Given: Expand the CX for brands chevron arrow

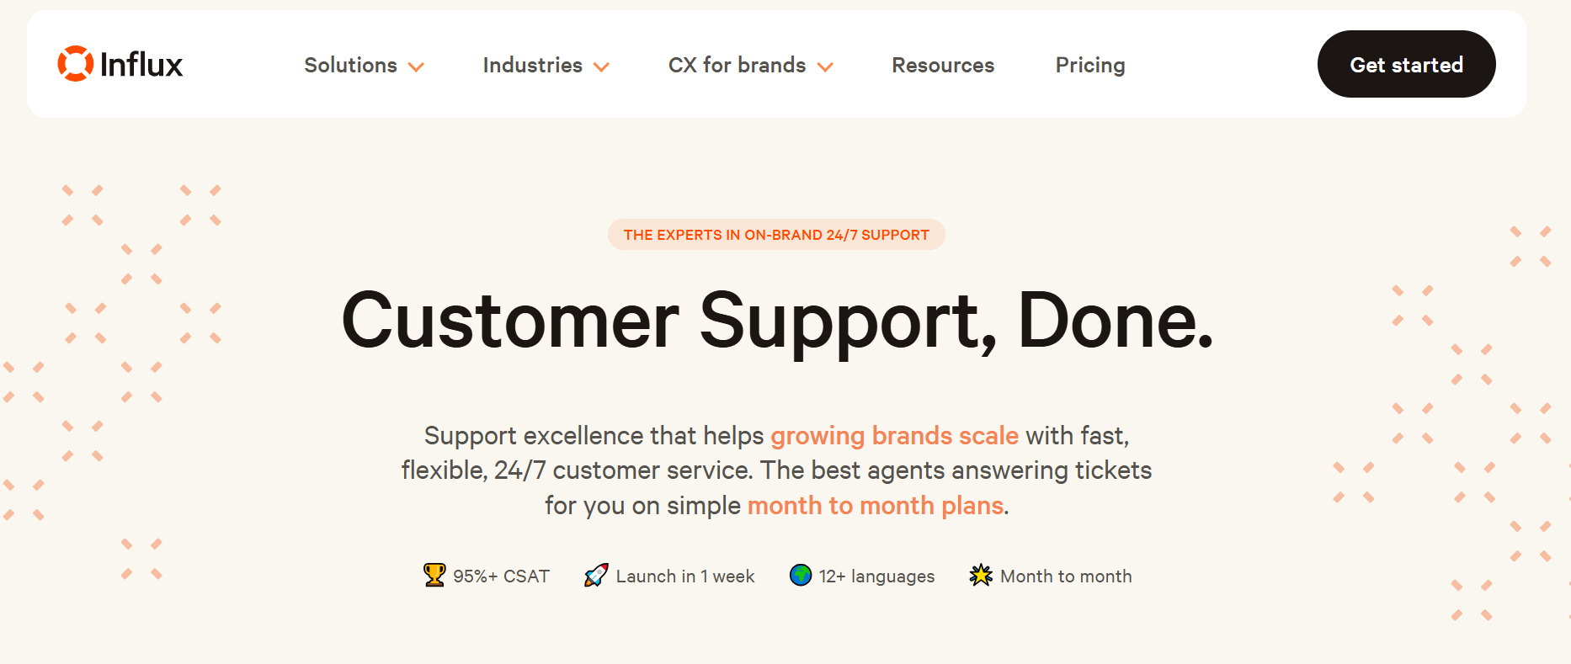Looking at the screenshot, I should tap(825, 66).
